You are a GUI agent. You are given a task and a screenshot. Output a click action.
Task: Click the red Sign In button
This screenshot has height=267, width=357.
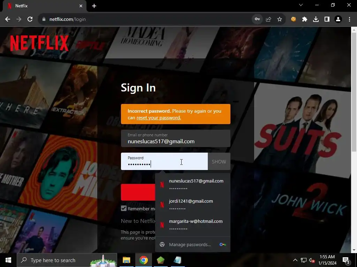point(138,192)
